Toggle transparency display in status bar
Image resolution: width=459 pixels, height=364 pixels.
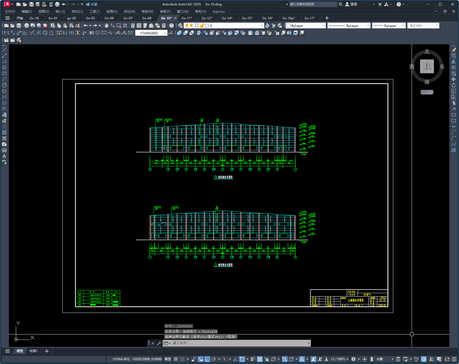click(x=260, y=359)
